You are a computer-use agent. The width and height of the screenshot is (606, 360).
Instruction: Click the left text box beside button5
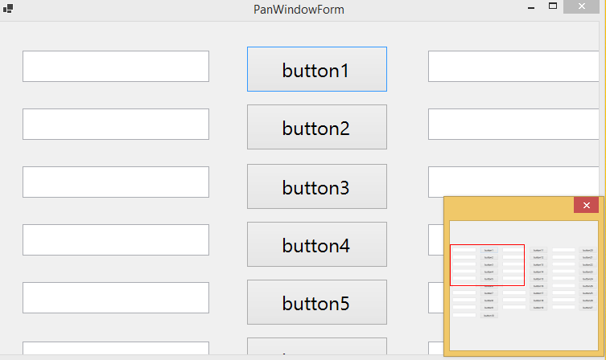(x=116, y=298)
